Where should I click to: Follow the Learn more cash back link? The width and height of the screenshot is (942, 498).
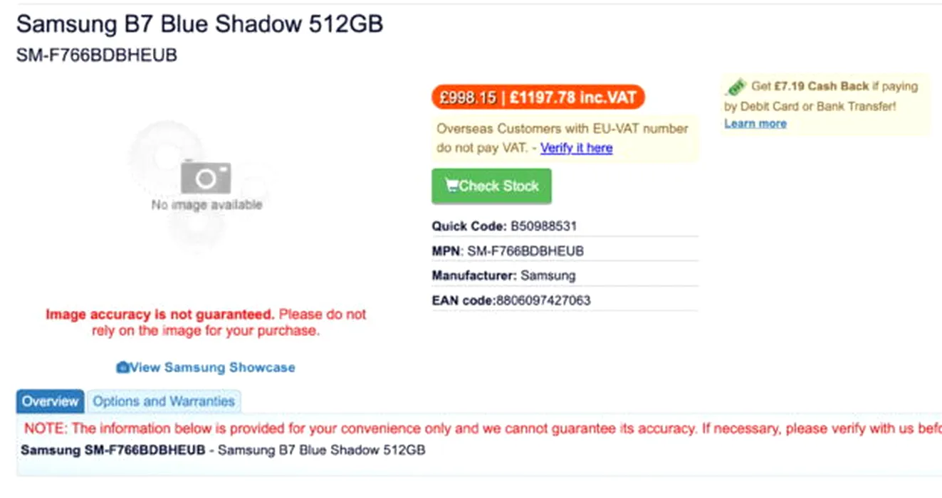(x=755, y=124)
